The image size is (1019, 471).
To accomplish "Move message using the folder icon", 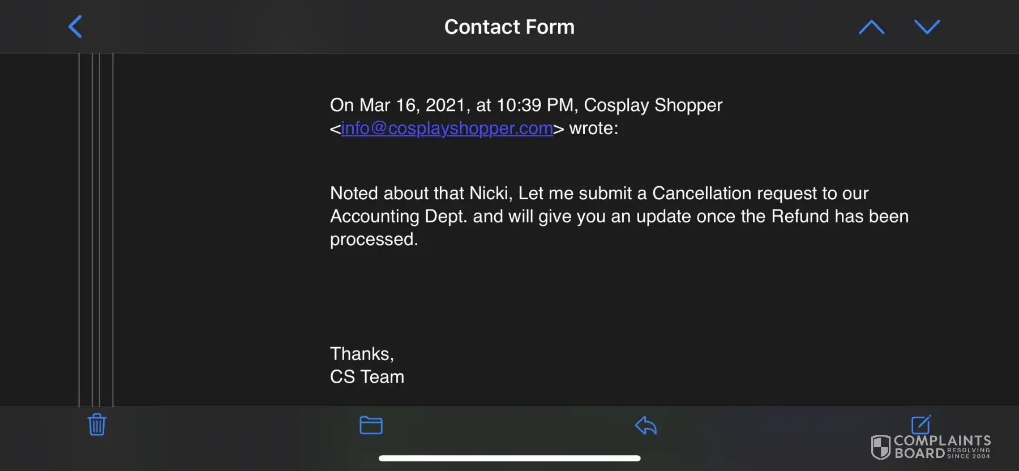I will tap(371, 425).
